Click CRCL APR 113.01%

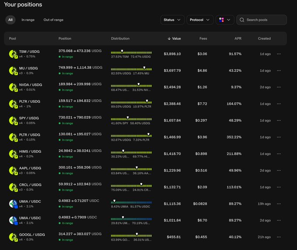234,187
